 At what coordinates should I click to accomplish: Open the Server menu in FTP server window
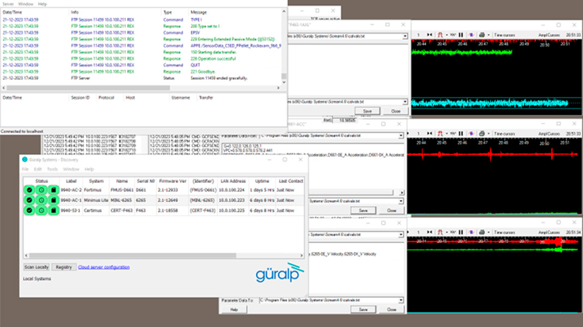[8, 4]
